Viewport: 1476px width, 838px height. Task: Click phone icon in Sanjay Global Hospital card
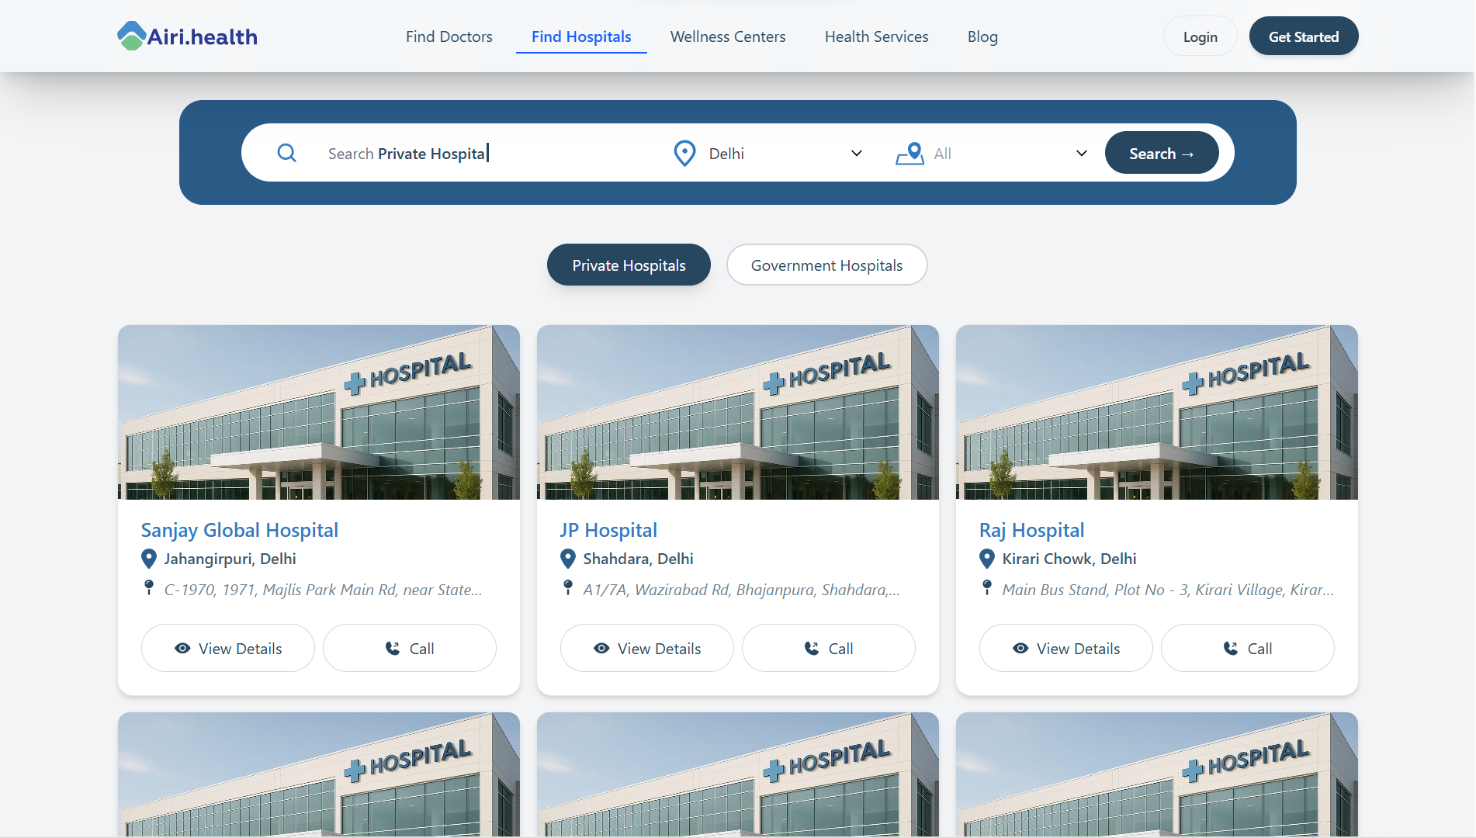pyautogui.click(x=393, y=648)
